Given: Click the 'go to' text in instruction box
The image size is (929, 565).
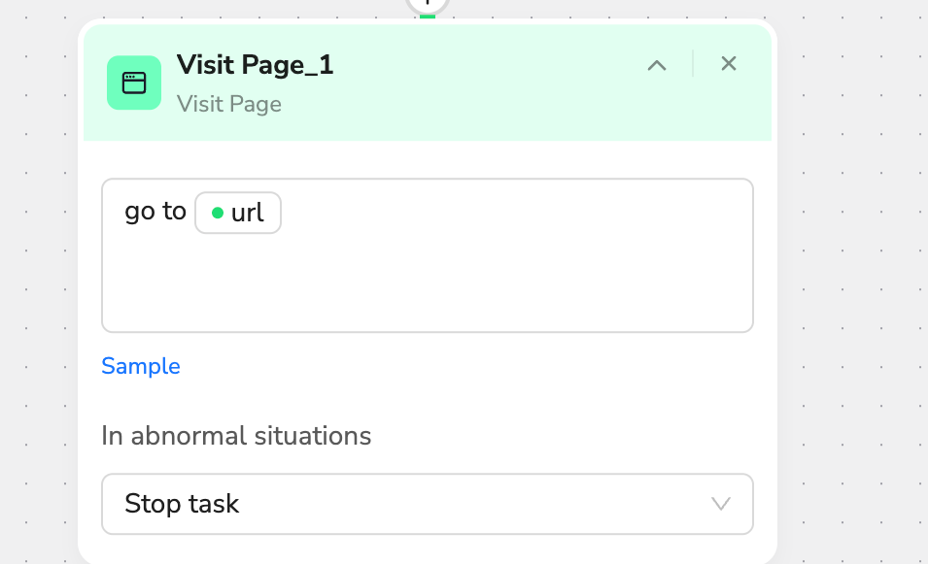Looking at the screenshot, I should click(155, 212).
